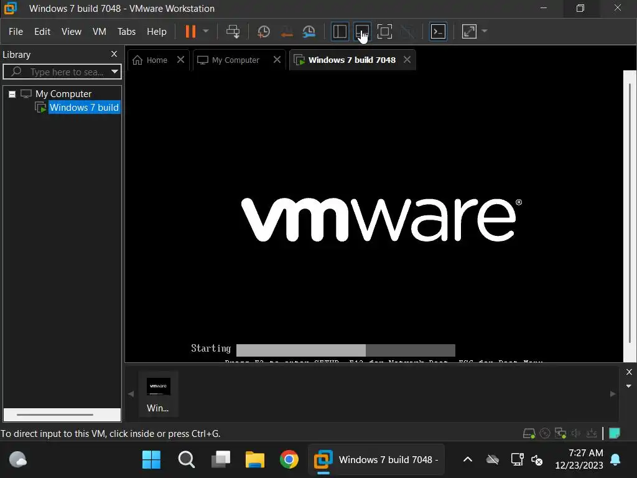Open the snapshot manager wrench-clock icon

click(x=309, y=31)
